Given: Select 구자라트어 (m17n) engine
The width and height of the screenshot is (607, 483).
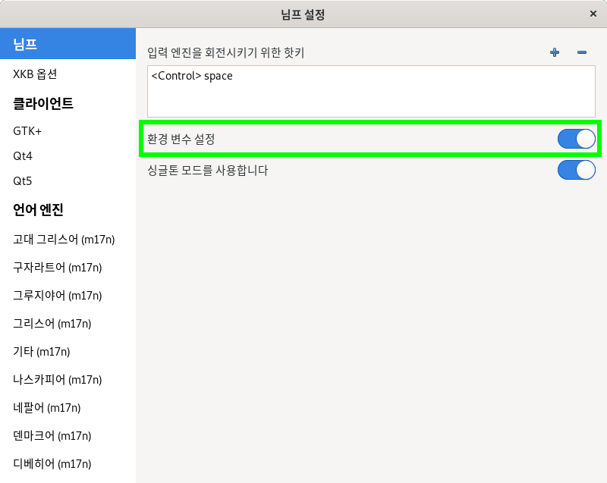Looking at the screenshot, I should (x=68, y=267).
